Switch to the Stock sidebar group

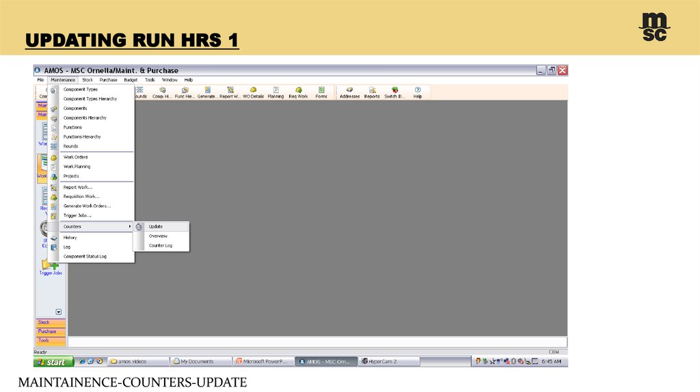[51, 322]
